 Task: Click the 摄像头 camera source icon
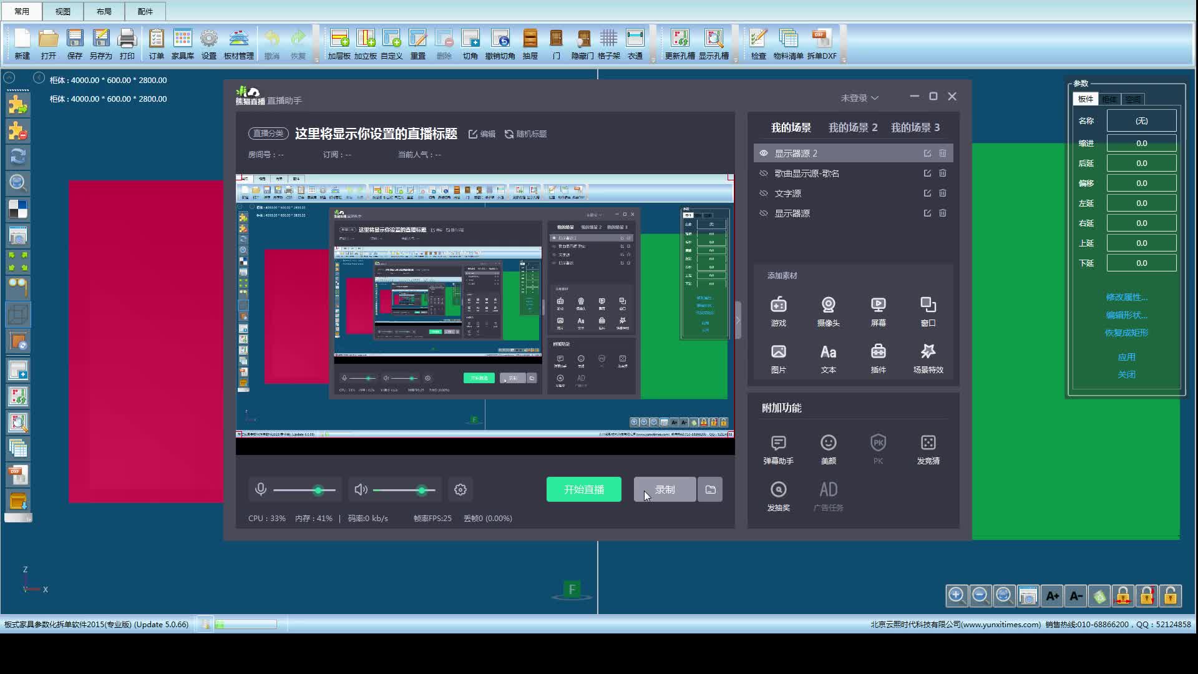(828, 305)
